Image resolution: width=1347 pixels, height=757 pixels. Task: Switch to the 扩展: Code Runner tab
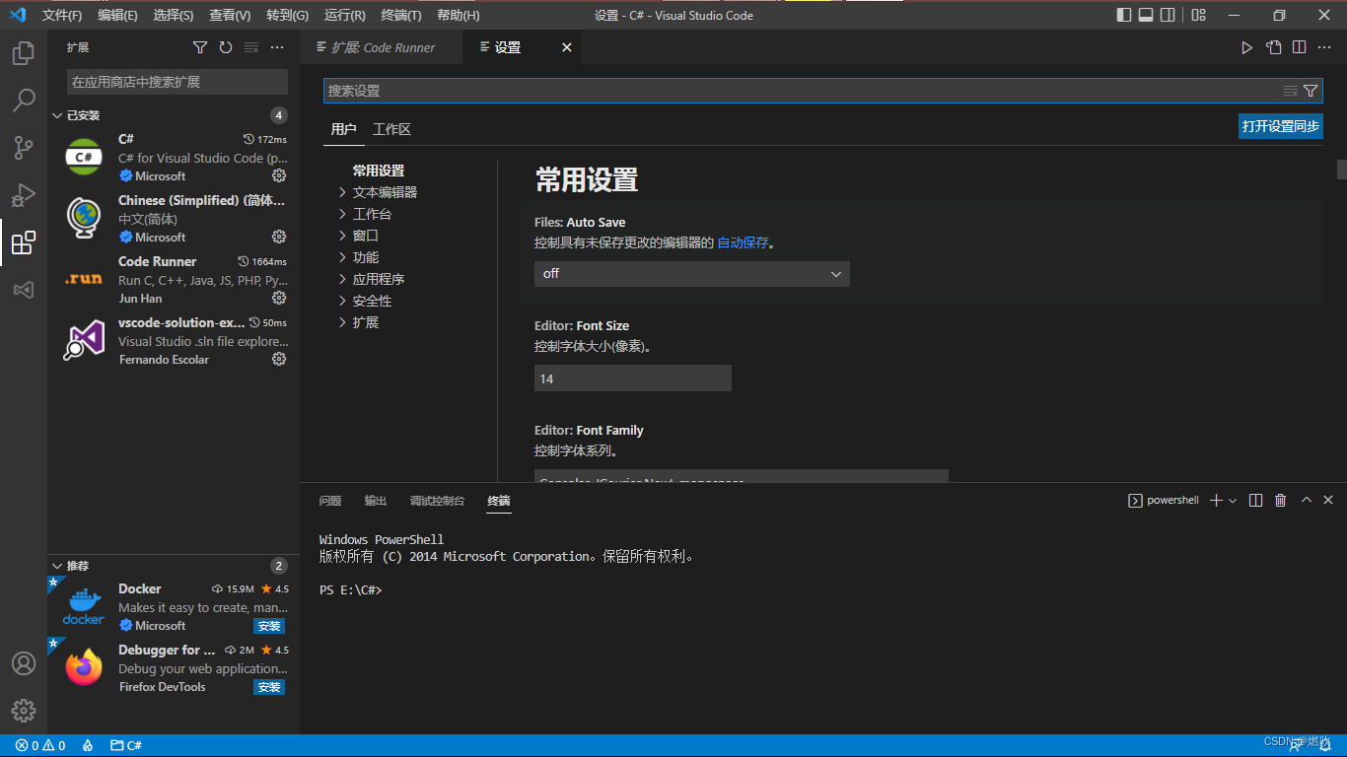382,47
